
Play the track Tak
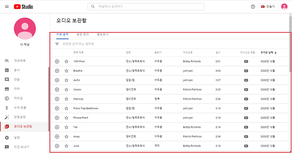coord(57,127)
